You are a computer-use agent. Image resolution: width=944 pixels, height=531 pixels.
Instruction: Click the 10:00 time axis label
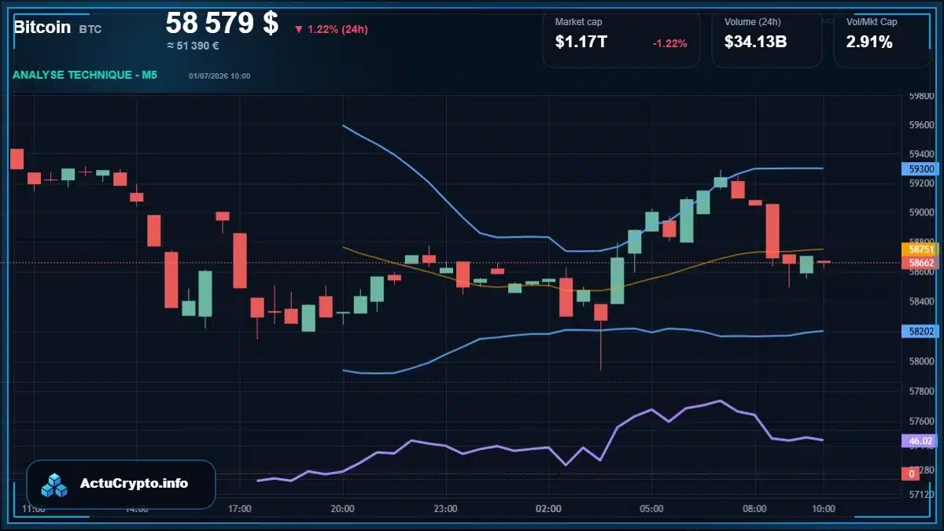(823, 509)
